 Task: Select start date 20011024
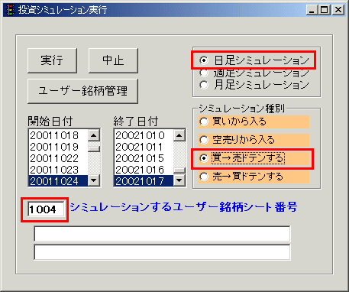click(58, 181)
